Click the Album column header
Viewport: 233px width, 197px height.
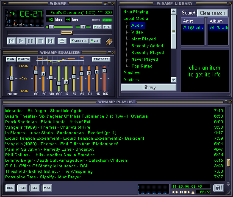218,21
